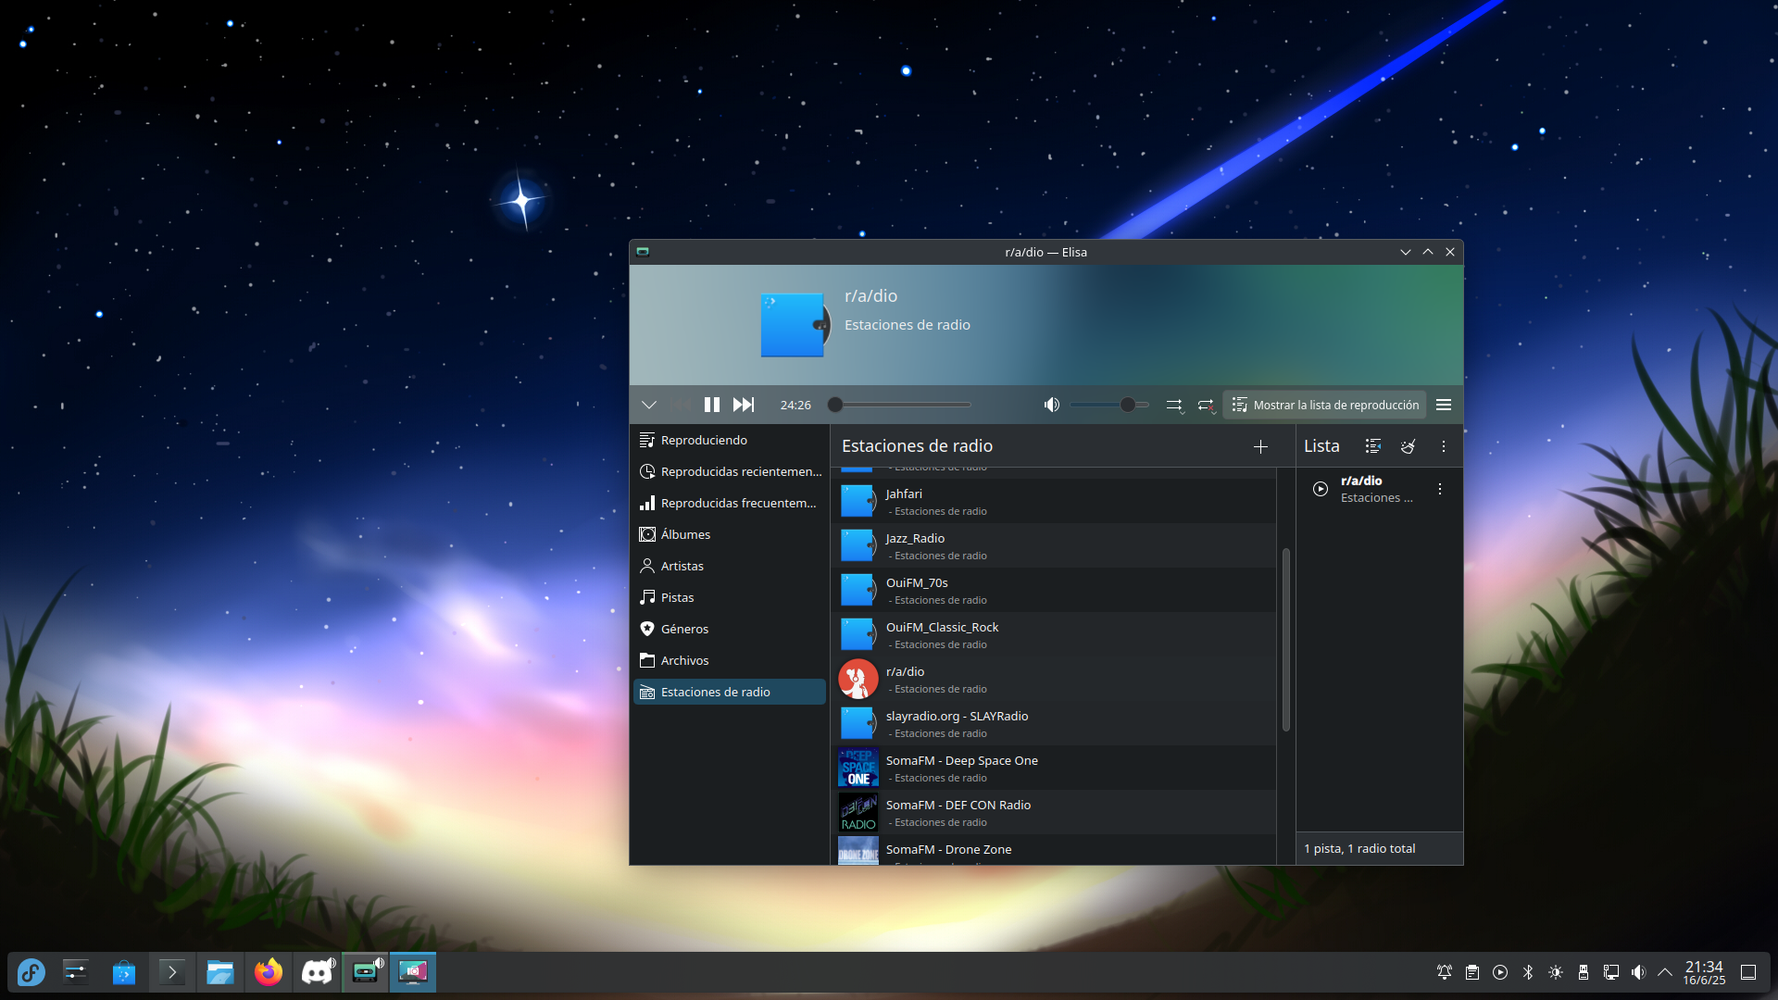The height and width of the screenshot is (1000, 1778).
Task: Mute audio with the speaker icon
Action: 1051,405
